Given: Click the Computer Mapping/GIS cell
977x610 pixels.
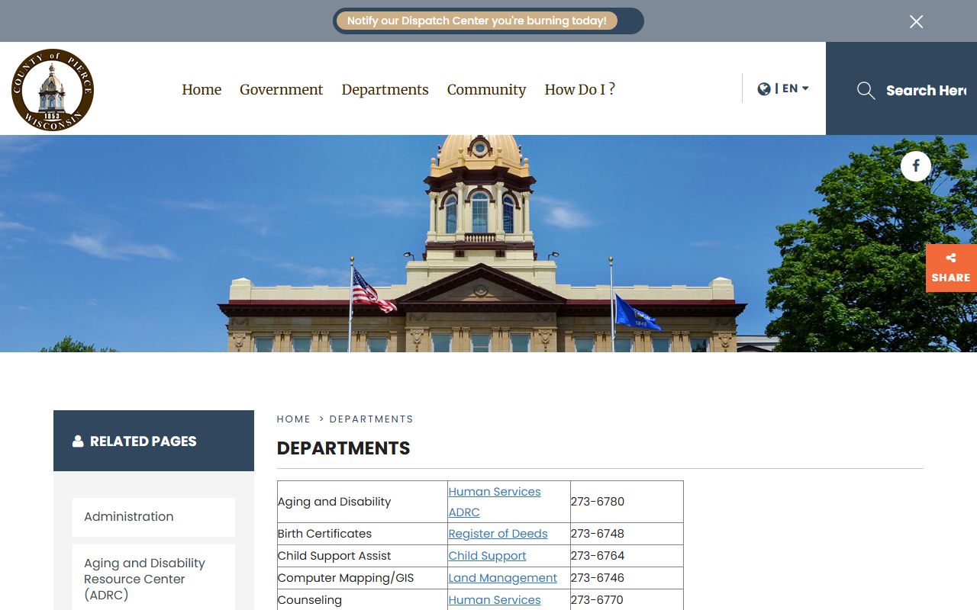Looking at the screenshot, I should click(363, 578).
